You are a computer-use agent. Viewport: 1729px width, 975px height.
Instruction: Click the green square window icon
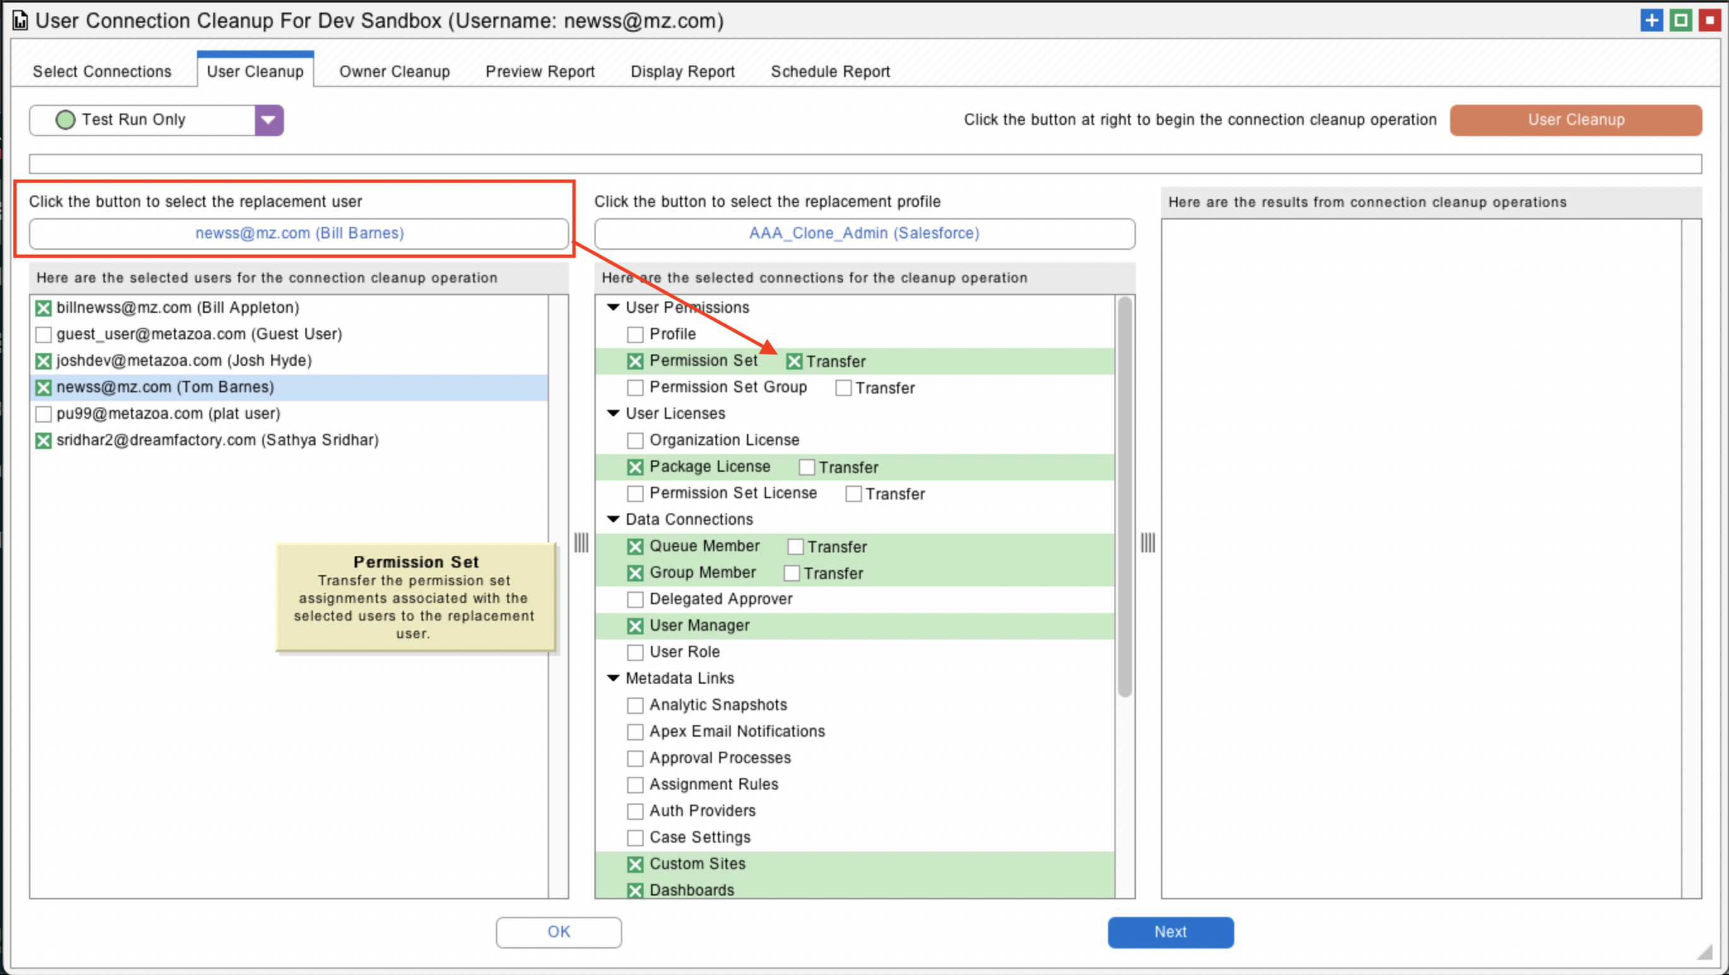(x=1680, y=20)
